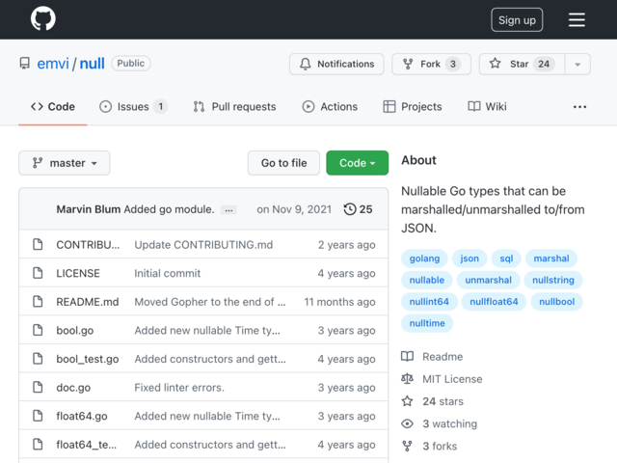Switch to the Issues tab
This screenshot has width=617, height=463.
point(133,107)
